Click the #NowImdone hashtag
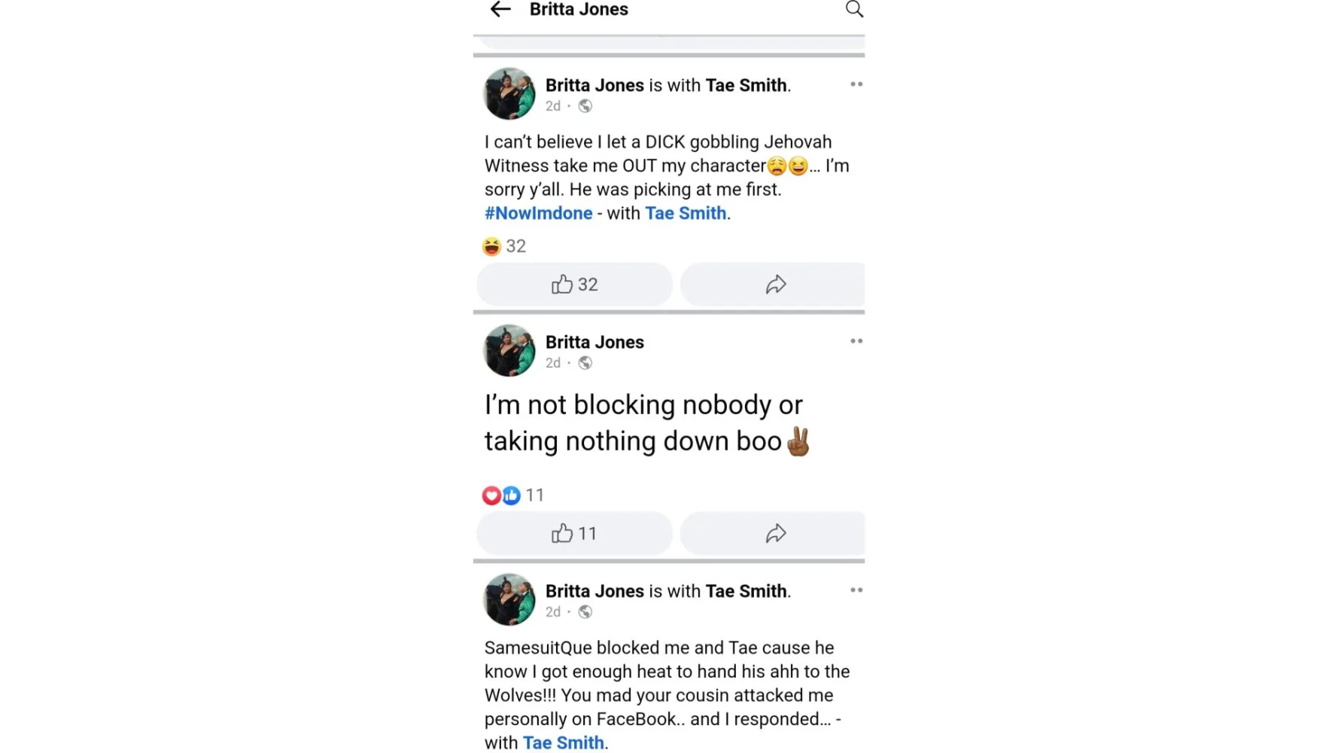Image resolution: width=1338 pixels, height=753 pixels. (x=538, y=213)
